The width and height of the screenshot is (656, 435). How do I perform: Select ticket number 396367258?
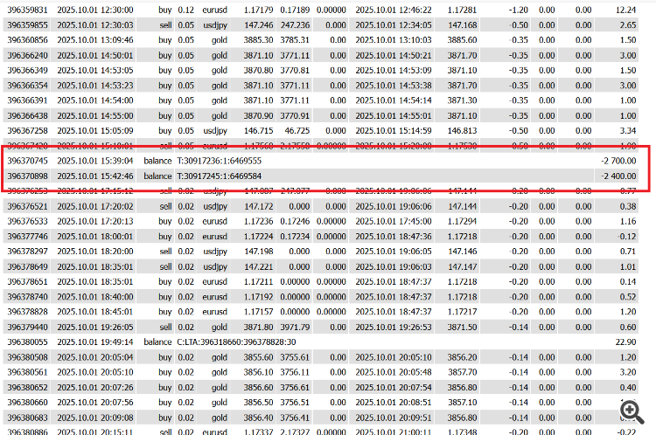[x=28, y=130]
